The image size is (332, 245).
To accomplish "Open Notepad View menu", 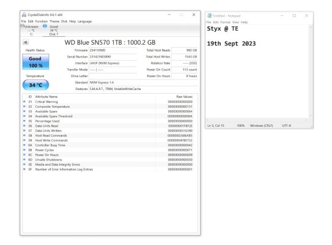I will pyautogui.click(x=235, y=22).
